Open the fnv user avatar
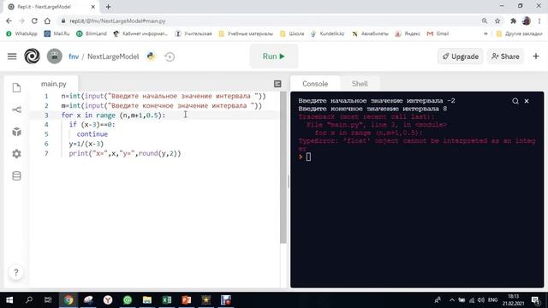The height and width of the screenshot is (308, 548). (x=55, y=56)
